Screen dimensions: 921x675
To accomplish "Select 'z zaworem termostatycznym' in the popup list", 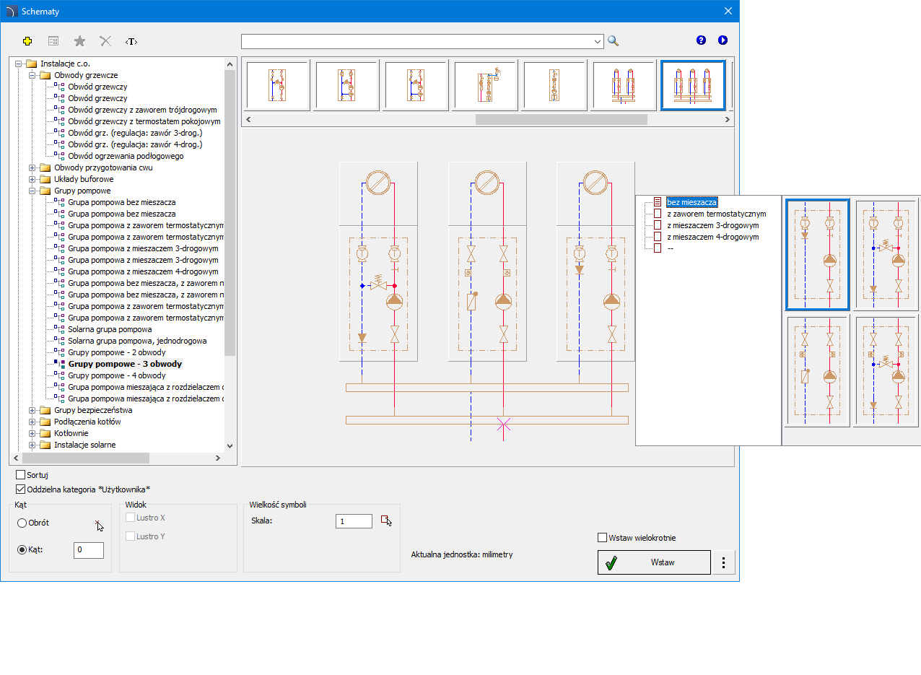I will [716, 214].
